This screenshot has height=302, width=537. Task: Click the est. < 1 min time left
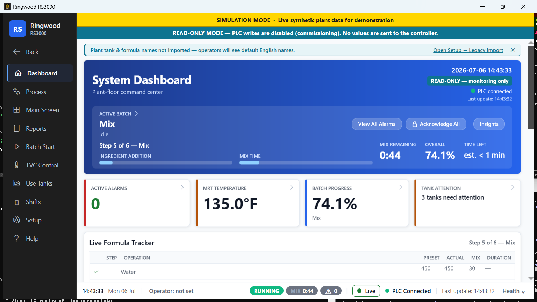[484, 155]
